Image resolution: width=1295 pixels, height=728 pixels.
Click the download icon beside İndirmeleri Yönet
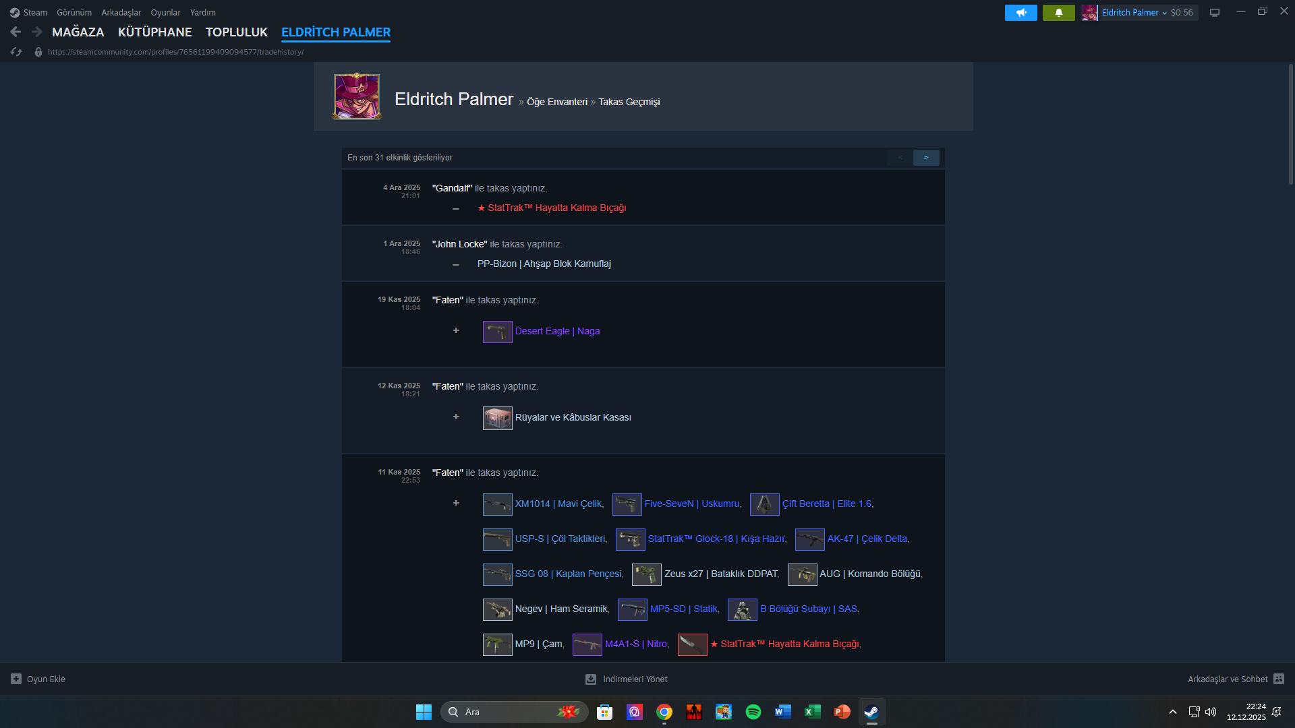coord(591,679)
